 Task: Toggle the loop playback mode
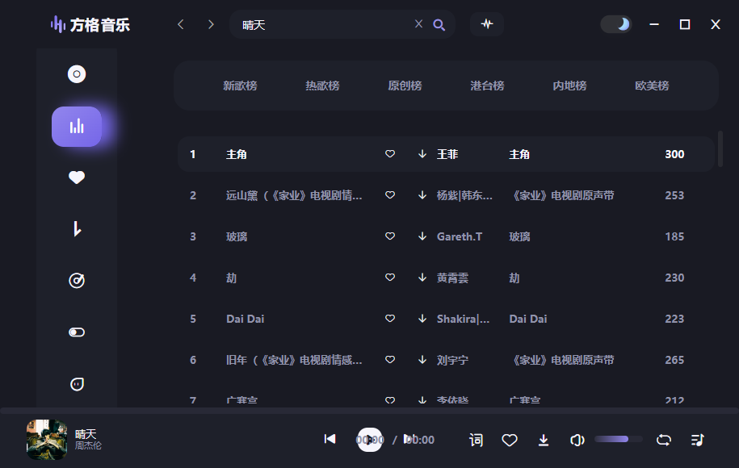[x=664, y=440]
